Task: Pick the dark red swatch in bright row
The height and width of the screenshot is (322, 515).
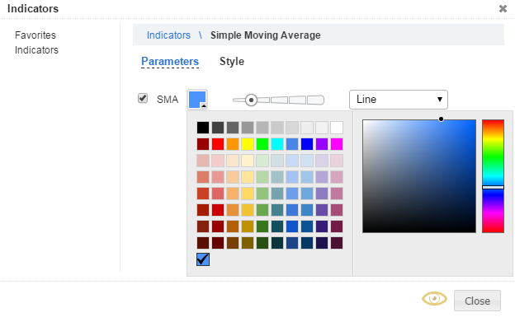Action: tap(203, 144)
